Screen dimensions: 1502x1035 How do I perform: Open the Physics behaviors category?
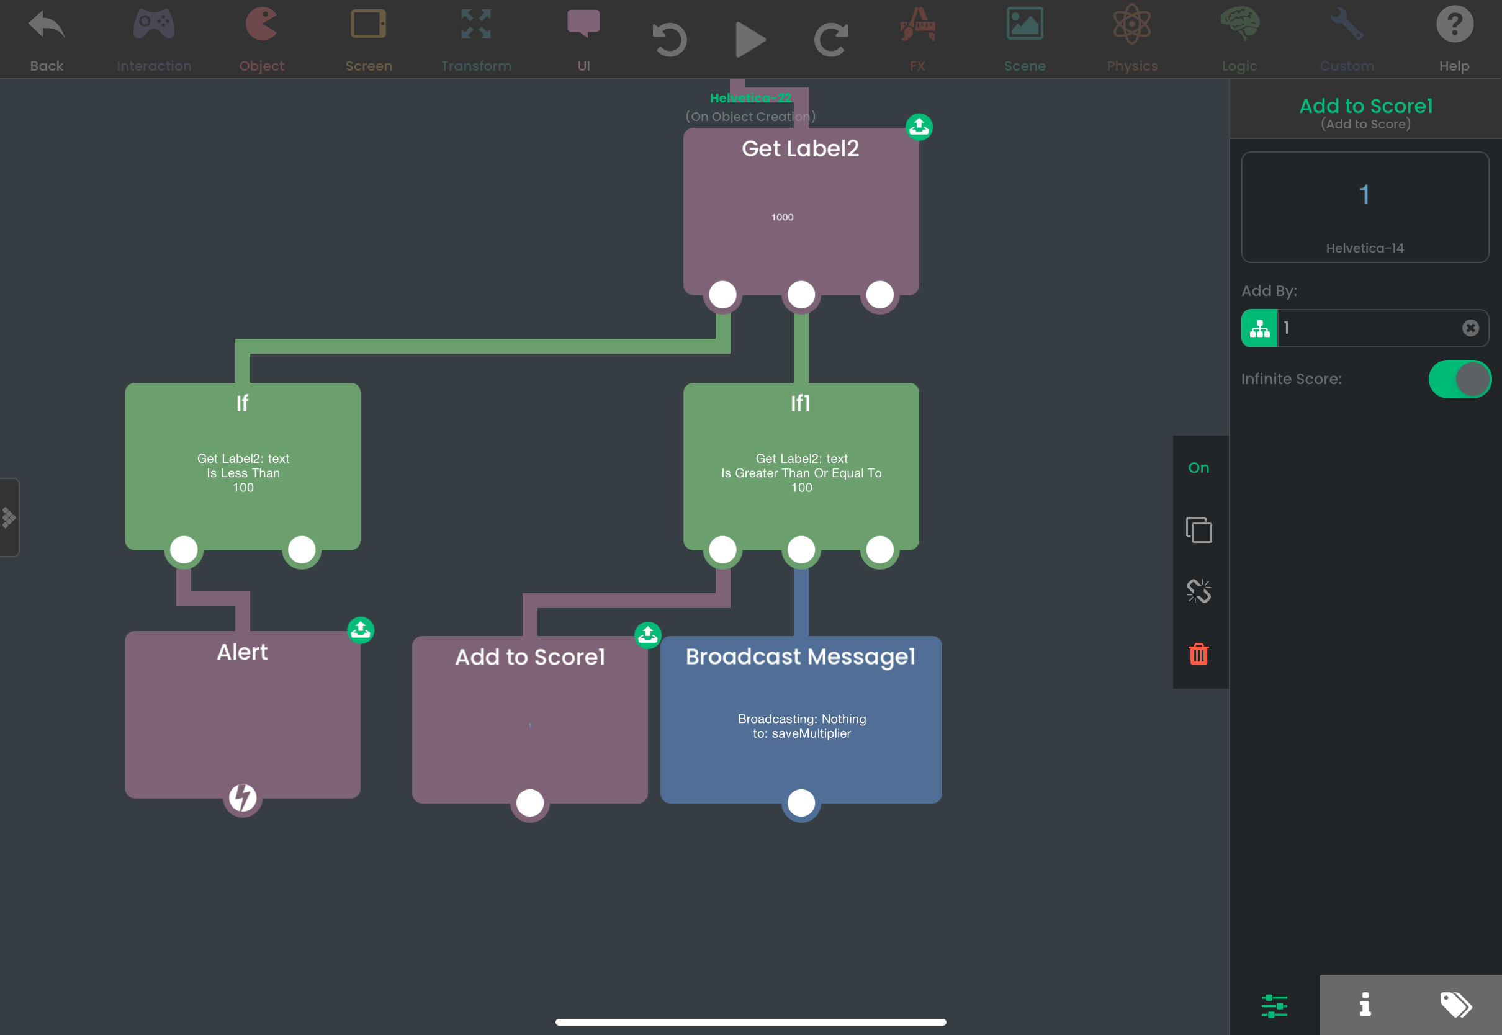[x=1131, y=40]
